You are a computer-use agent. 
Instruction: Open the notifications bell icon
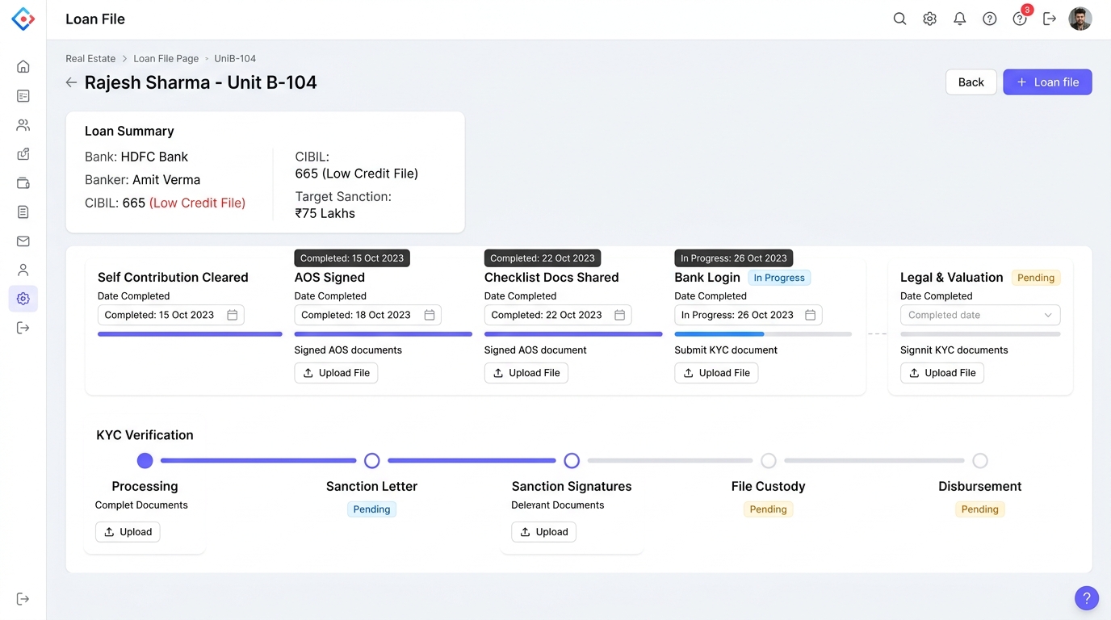pyautogui.click(x=959, y=19)
